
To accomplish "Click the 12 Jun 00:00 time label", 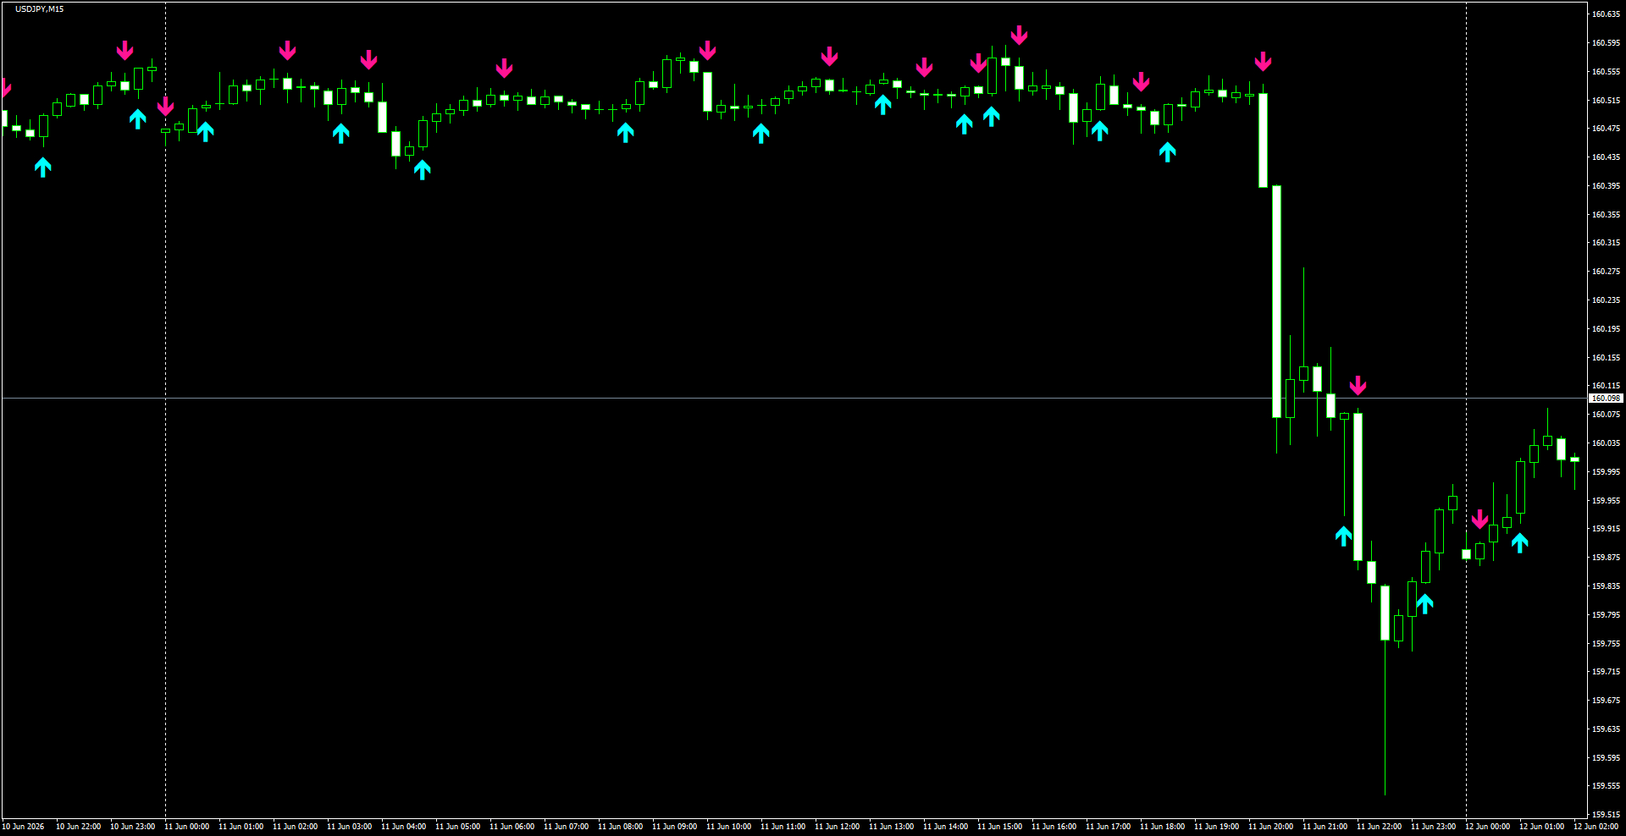I will pyautogui.click(x=1487, y=827).
